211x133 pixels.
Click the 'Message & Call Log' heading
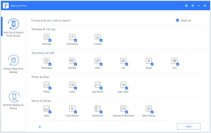[x=43, y=29]
